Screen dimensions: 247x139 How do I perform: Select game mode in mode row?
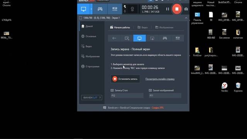point(165,38)
